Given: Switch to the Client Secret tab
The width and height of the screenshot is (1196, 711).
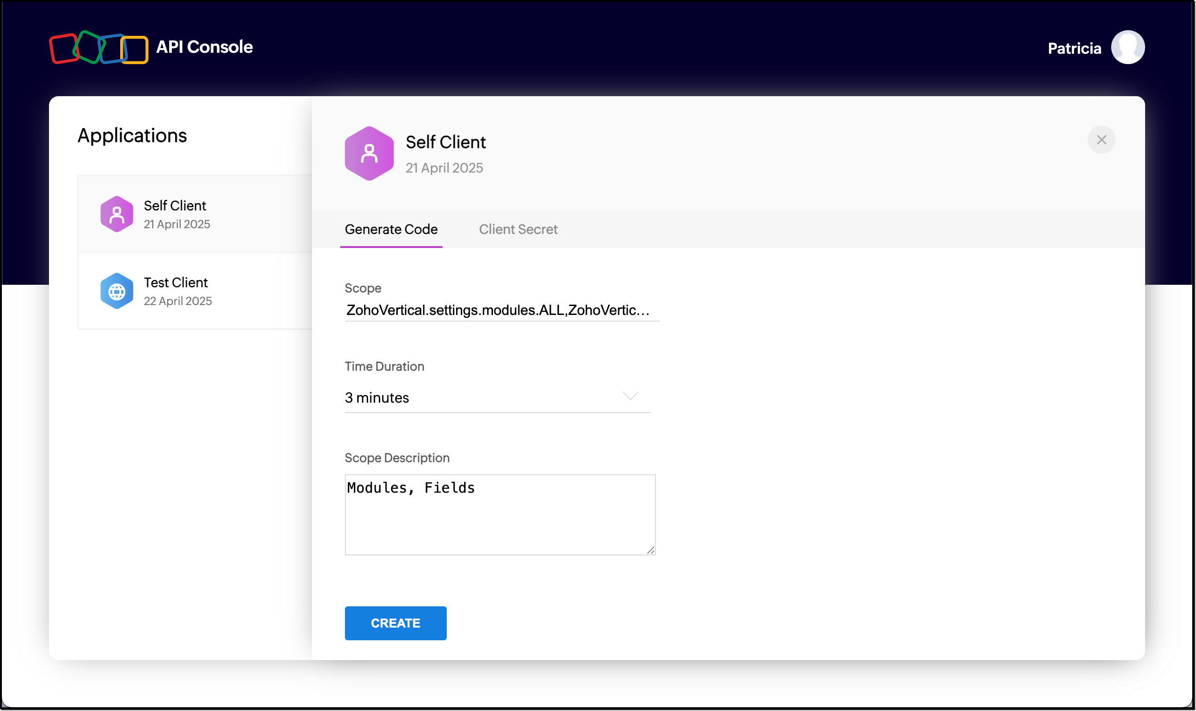Looking at the screenshot, I should 518,230.
